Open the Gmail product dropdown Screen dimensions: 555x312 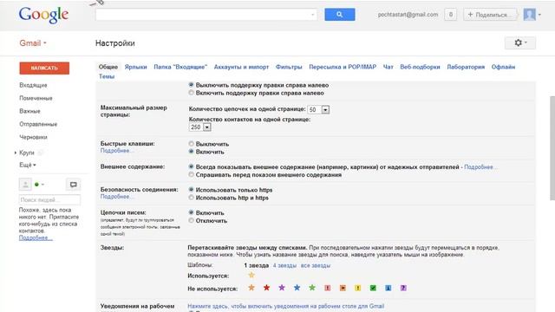tap(33, 43)
